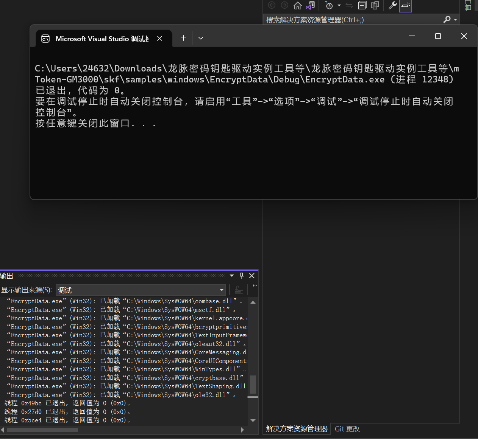Collapse all items in Solution Explorer

(362, 5)
